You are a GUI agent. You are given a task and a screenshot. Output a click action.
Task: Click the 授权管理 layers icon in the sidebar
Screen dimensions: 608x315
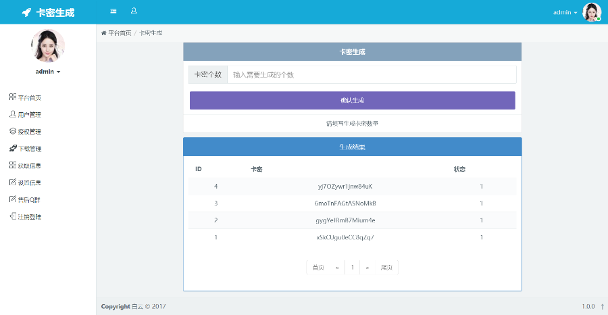(x=12, y=131)
